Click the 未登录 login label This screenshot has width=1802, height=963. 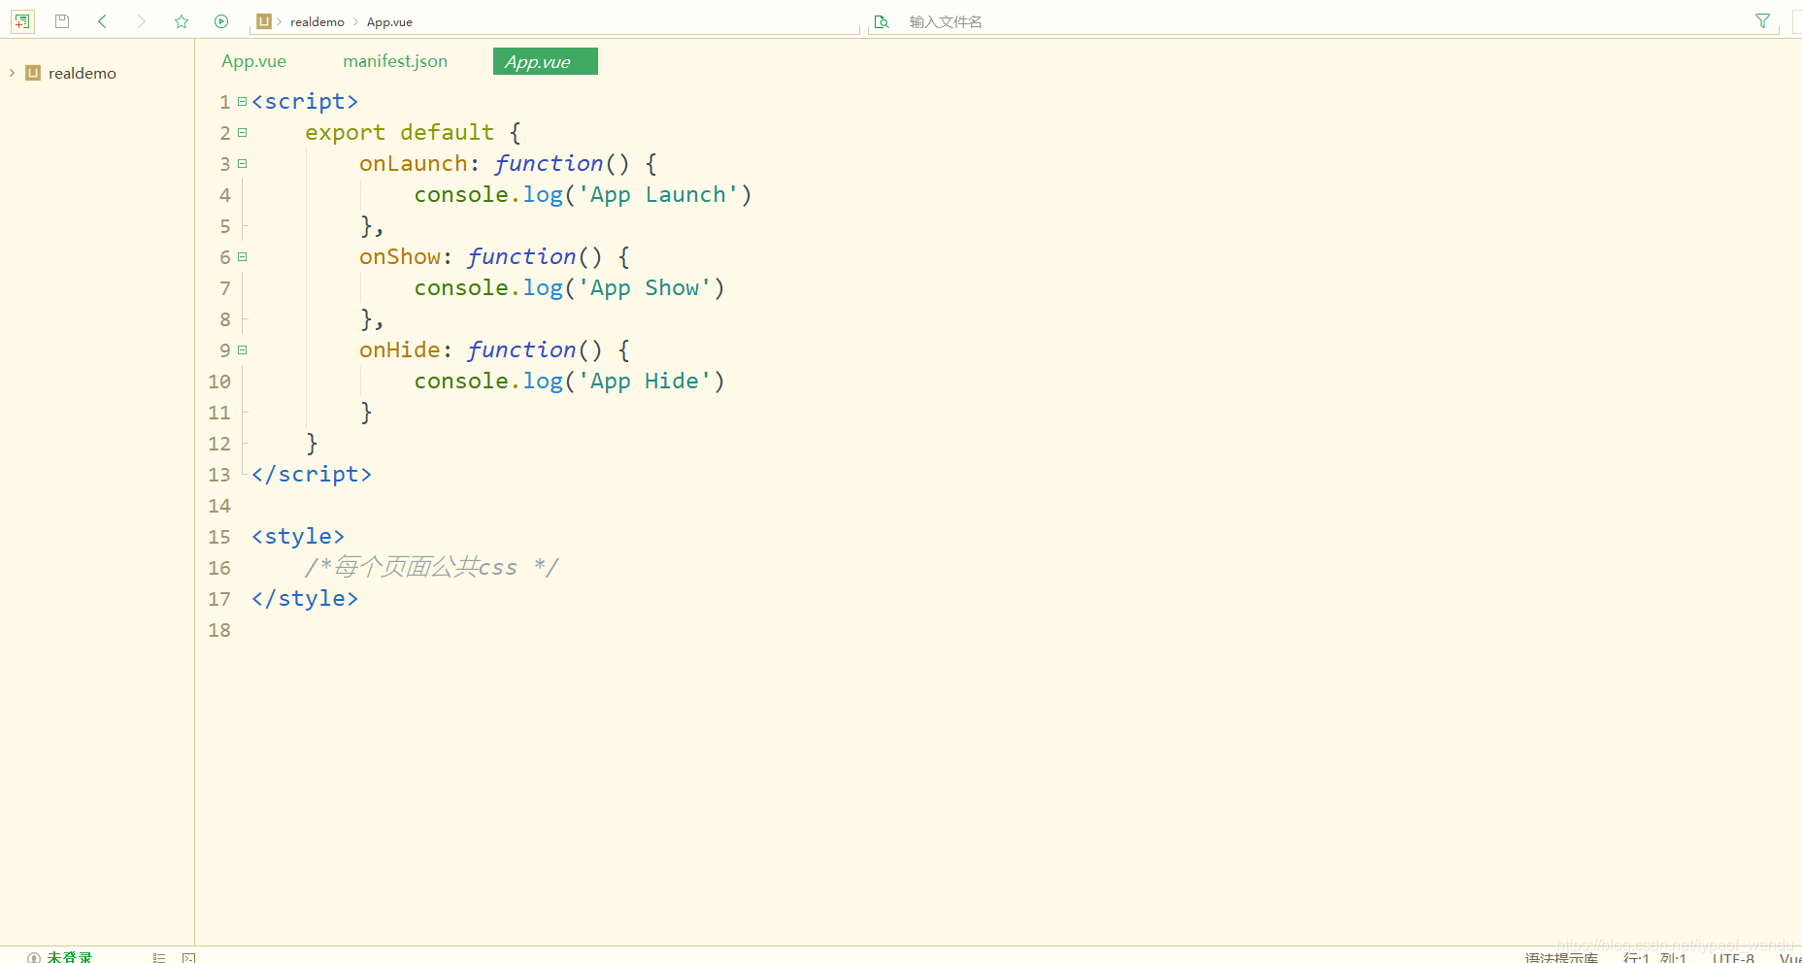click(69, 957)
